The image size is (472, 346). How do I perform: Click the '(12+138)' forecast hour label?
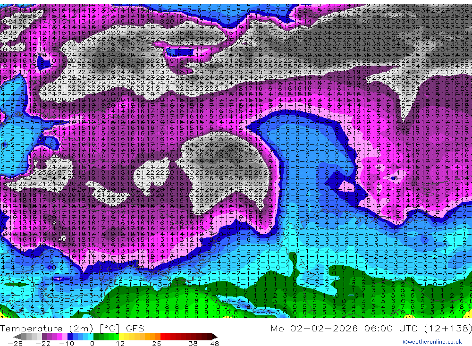(x=449, y=328)
